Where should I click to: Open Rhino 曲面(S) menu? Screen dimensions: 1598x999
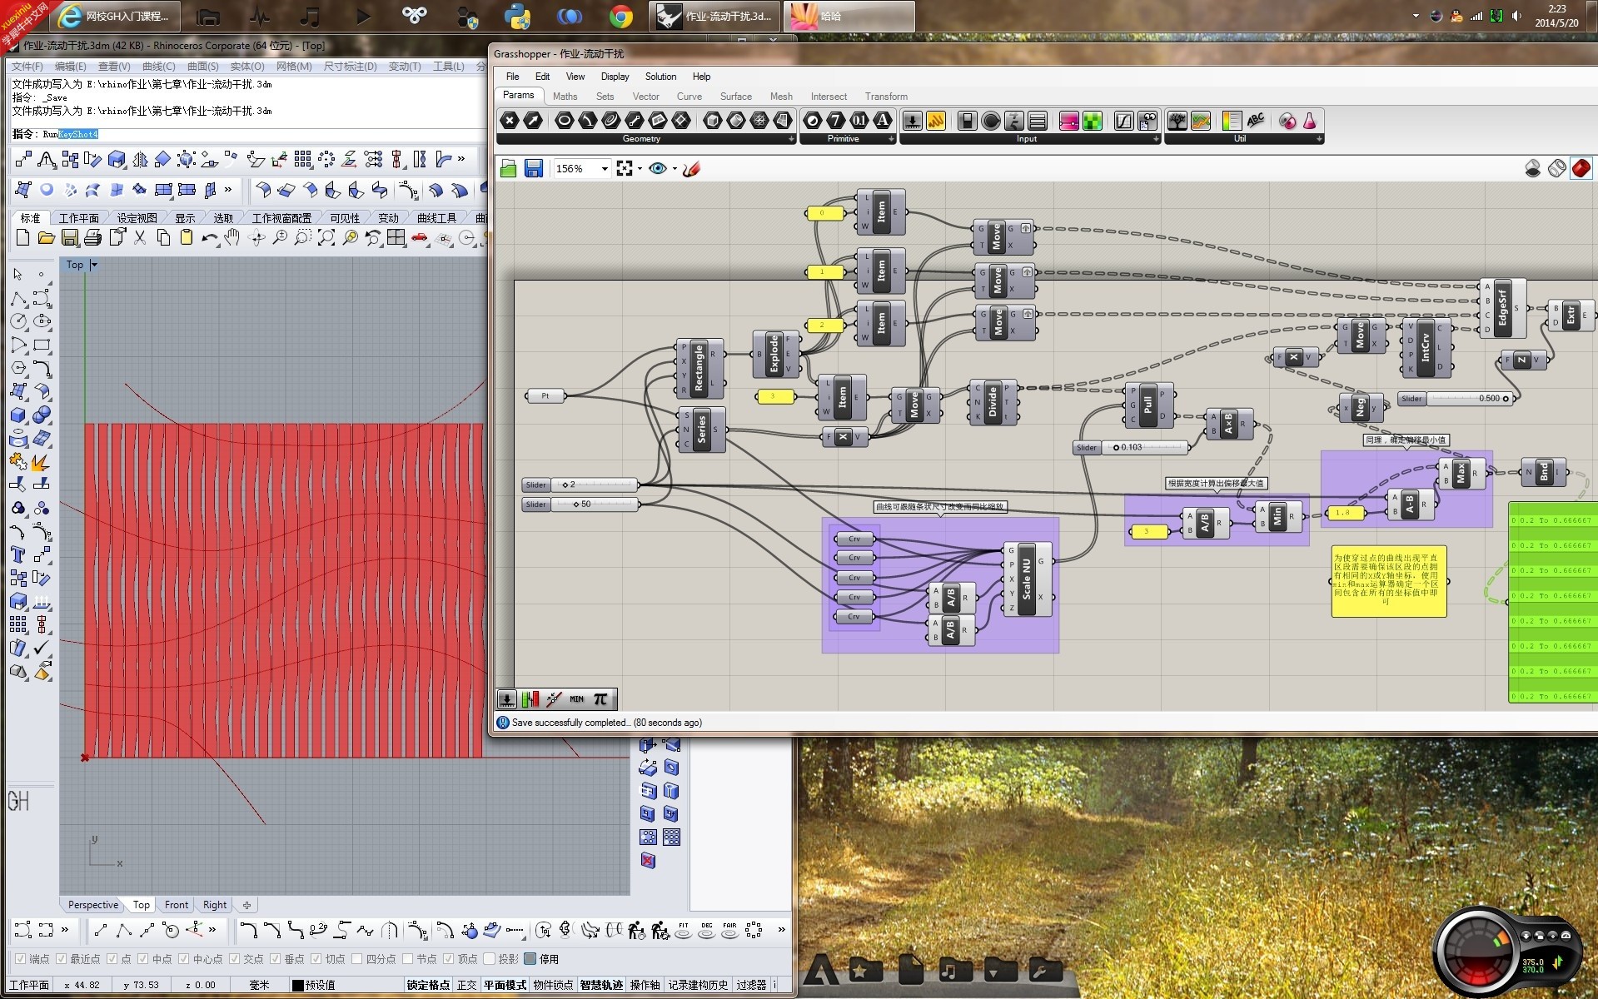(202, 67)
